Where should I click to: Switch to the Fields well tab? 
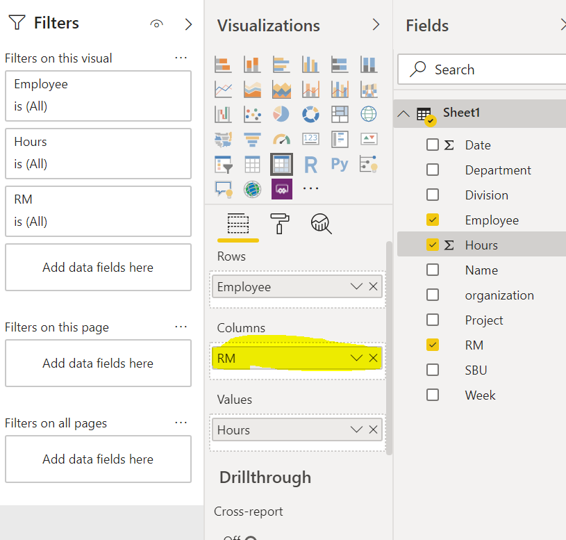238,224
